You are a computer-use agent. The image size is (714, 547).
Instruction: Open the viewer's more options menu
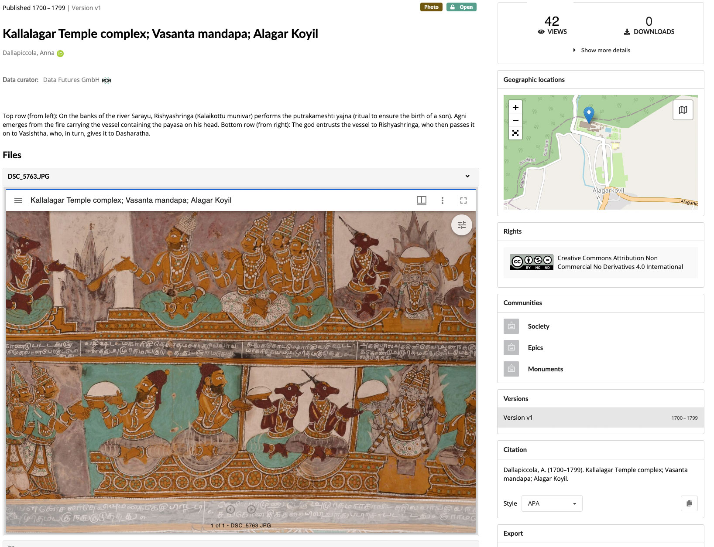443,200
